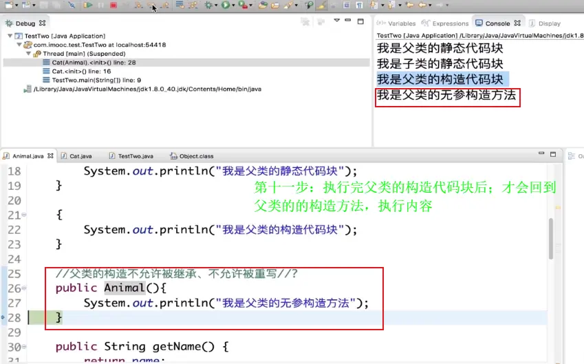Viewport: 584px width, 364px height.
Task: Click the green Run launch icon
Action: tap(226, 5)
